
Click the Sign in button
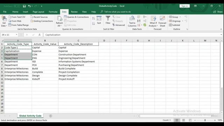click(x=184, y=6)
